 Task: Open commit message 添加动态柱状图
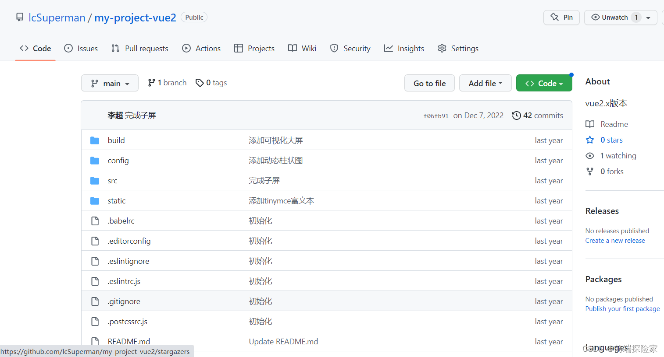click(x=276, y=161)
